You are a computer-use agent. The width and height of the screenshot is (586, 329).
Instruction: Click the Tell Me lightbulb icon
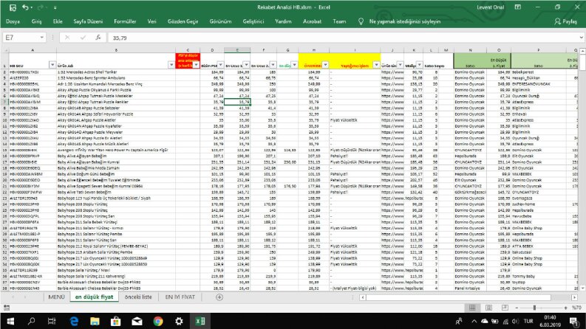pos(361,21)
